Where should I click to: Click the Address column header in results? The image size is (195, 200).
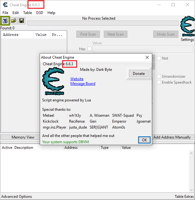17,35
